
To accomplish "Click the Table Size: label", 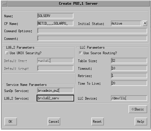I will [x=87, y=61].
